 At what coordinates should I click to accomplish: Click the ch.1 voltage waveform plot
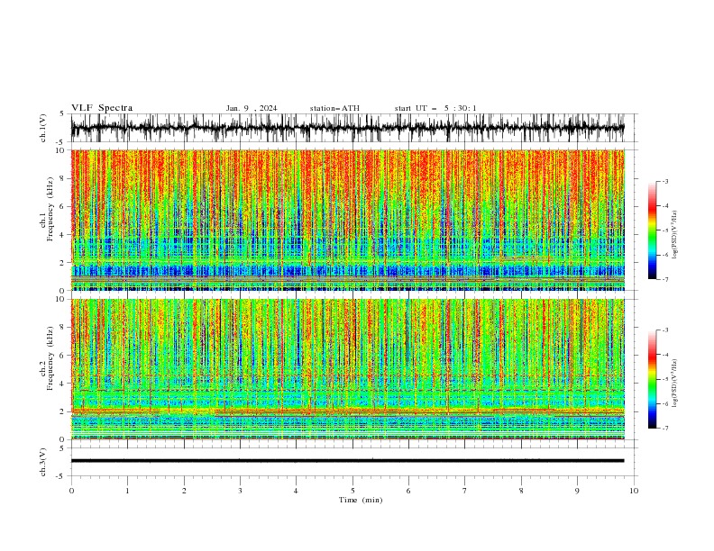[347, 128]
